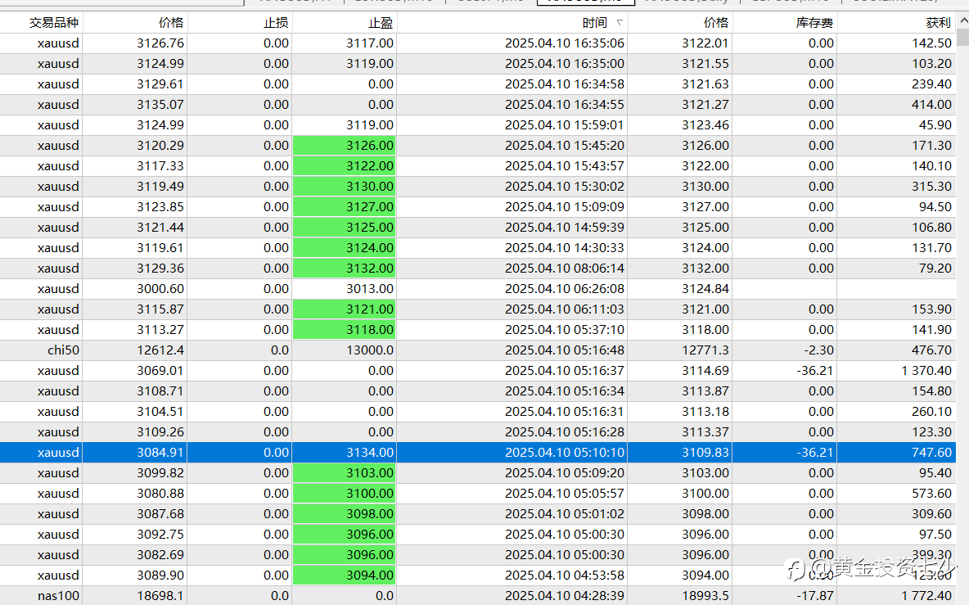Click the close price 3114.69
Screen dimensions: 969x605
705,371
